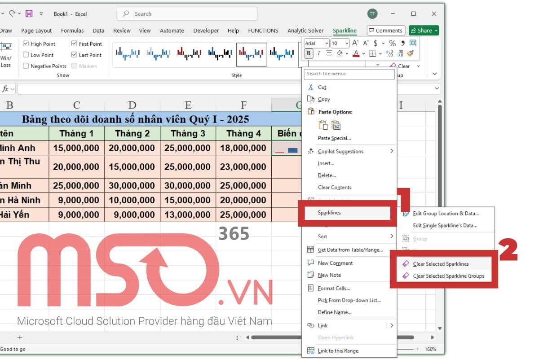Click Increase Font Size in mini toolbar
The width and height of the screenshot is (539, 359).
[x=355, y=43]
